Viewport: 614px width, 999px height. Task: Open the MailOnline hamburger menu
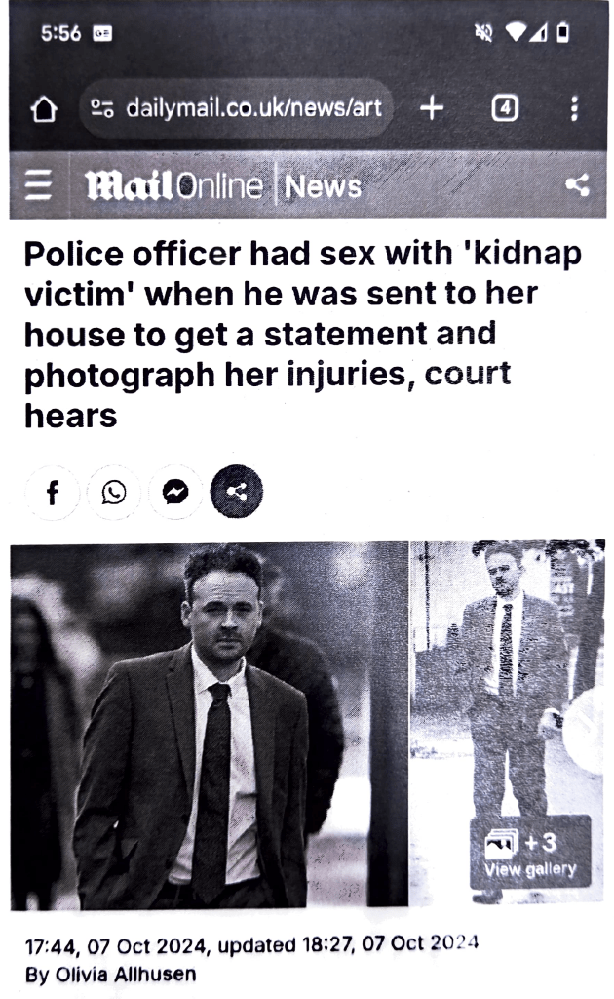point(38,185)
